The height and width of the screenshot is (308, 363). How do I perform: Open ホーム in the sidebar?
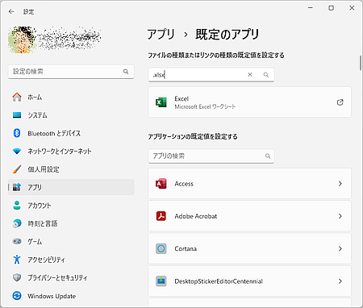(71, 97)
